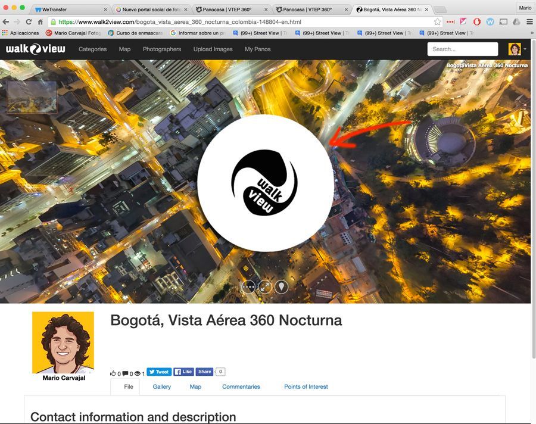Open Categories in the site navigation

coord(93,49)
